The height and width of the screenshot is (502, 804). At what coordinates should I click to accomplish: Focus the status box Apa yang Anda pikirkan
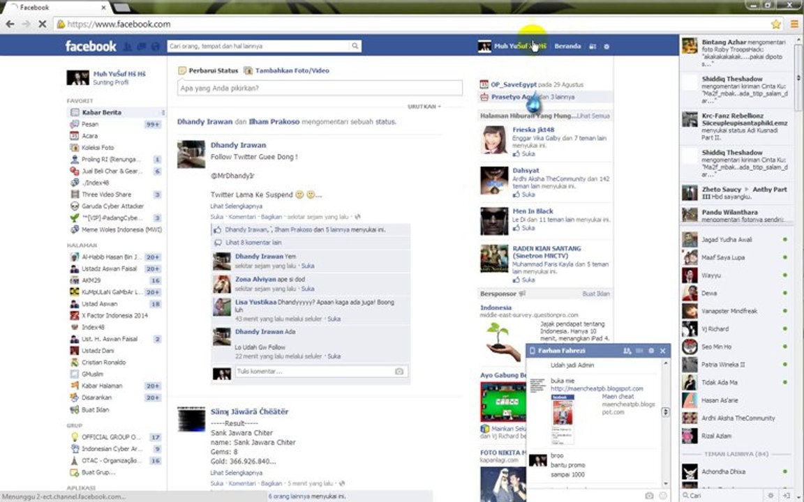click(x=320, y=88)
